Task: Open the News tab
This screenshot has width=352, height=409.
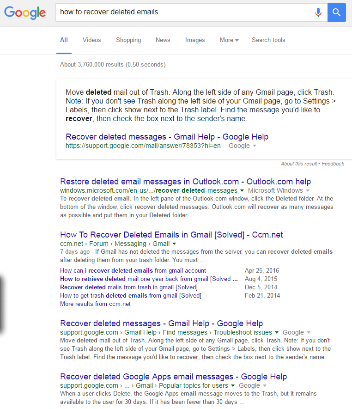Action: 163,40
